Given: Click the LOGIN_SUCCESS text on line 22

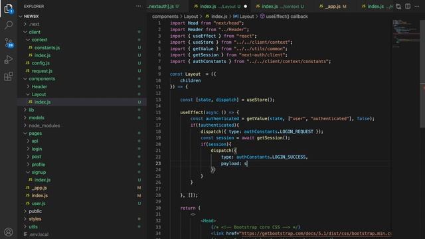Looking at the screenshot, I should [288, 157].
